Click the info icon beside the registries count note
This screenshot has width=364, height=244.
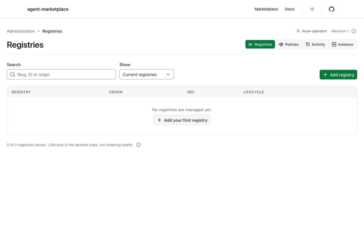pos(138,145)
